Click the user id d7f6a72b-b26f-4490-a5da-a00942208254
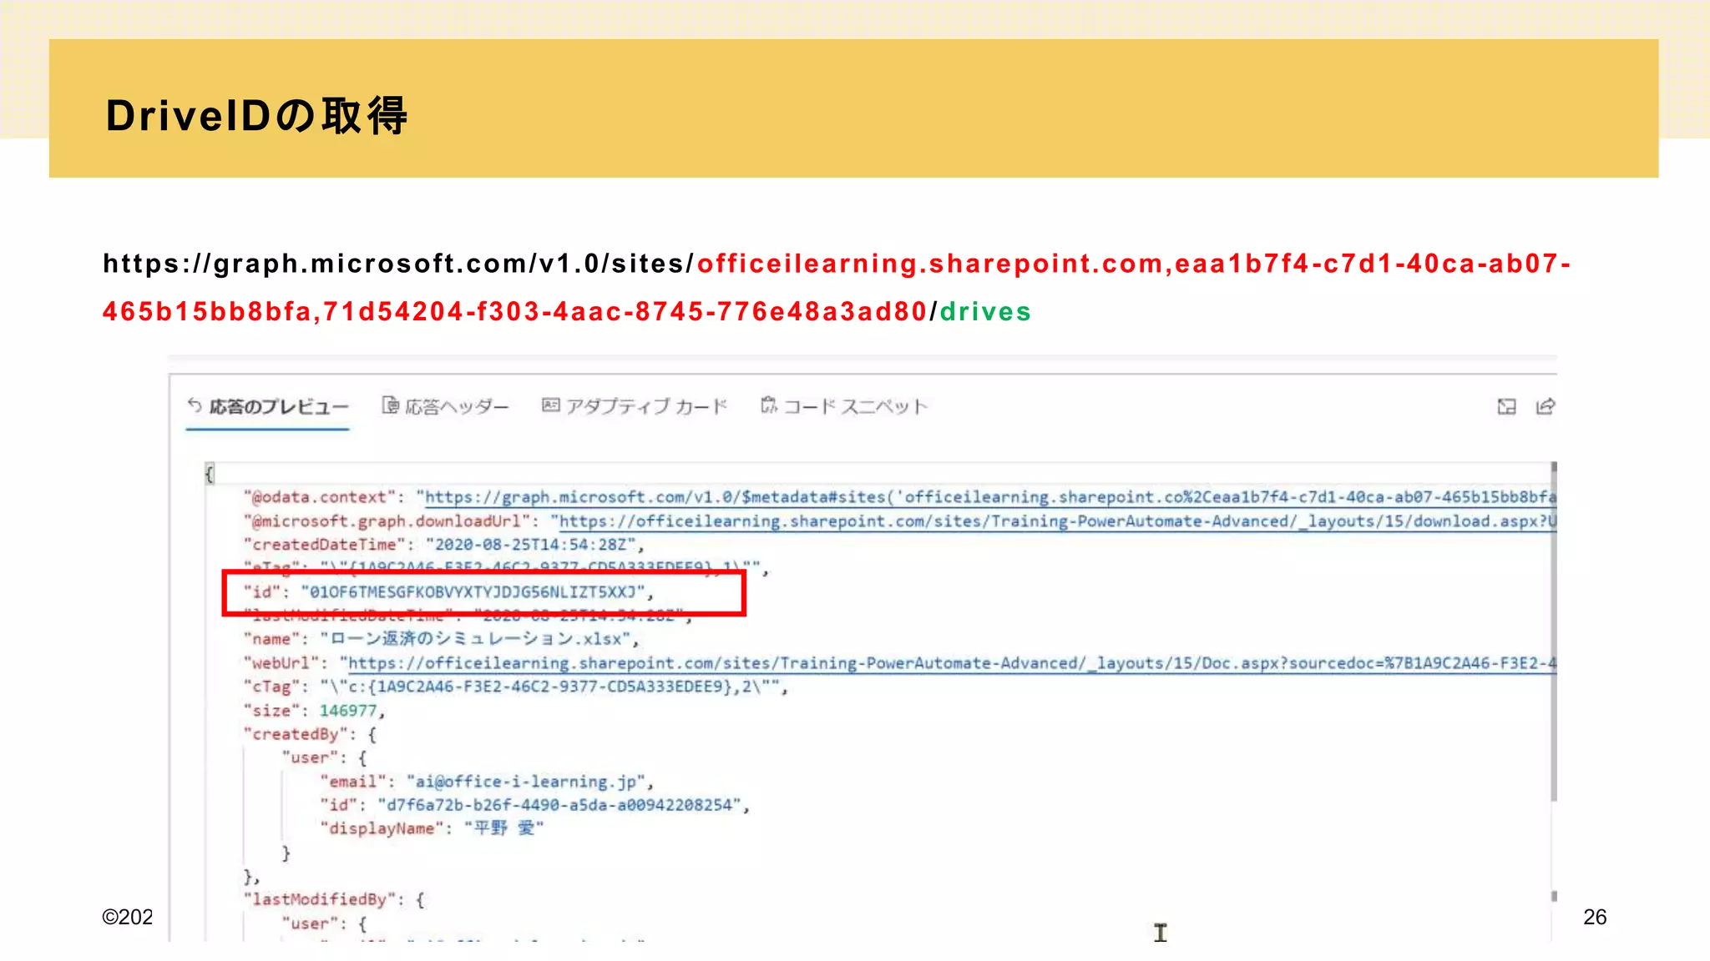This screenshot has width=1710, height=961. (559, 805)
